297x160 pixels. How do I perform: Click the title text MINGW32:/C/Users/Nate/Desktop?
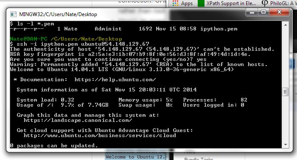pos(58,14)
